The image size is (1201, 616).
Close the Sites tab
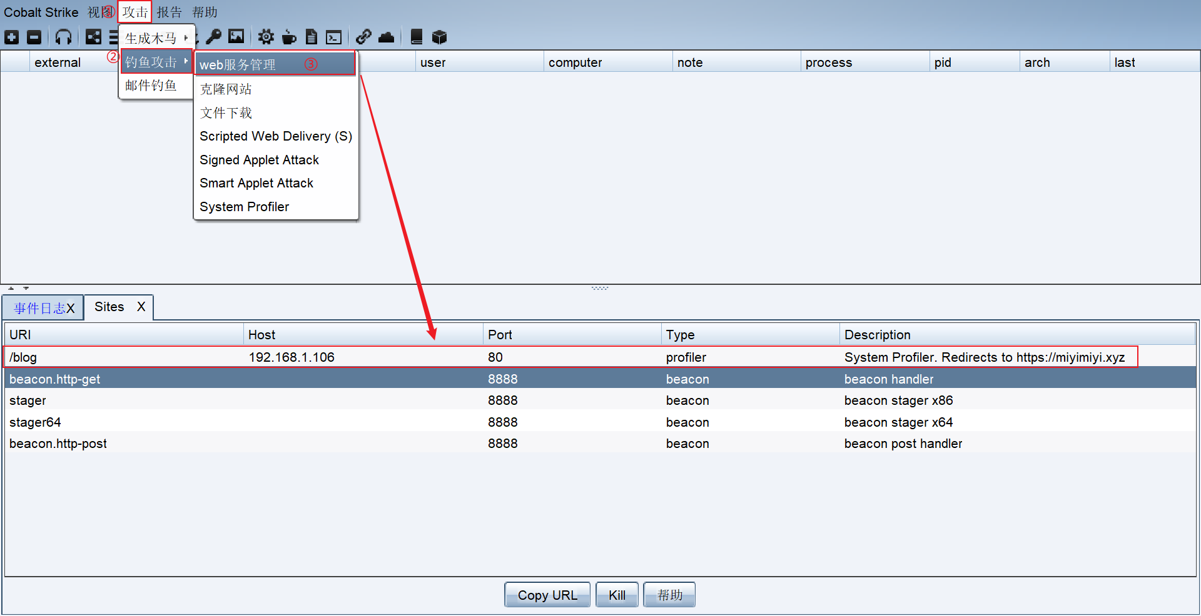pos(141,307)
